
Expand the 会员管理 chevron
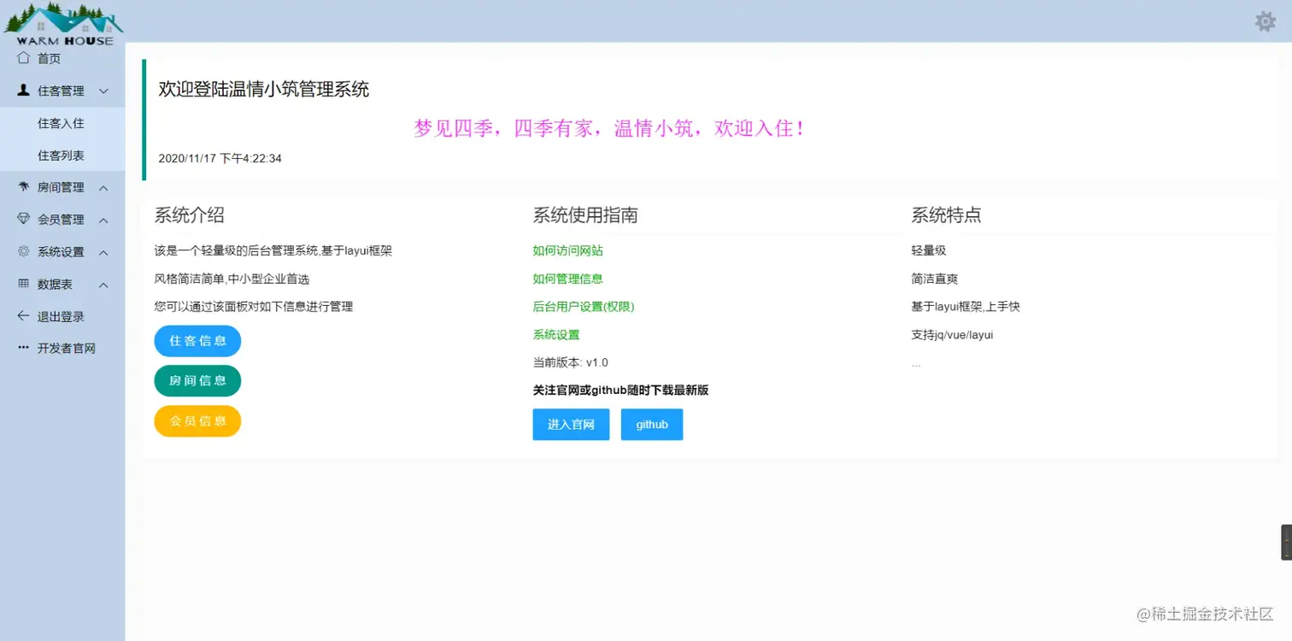(103, 221)
